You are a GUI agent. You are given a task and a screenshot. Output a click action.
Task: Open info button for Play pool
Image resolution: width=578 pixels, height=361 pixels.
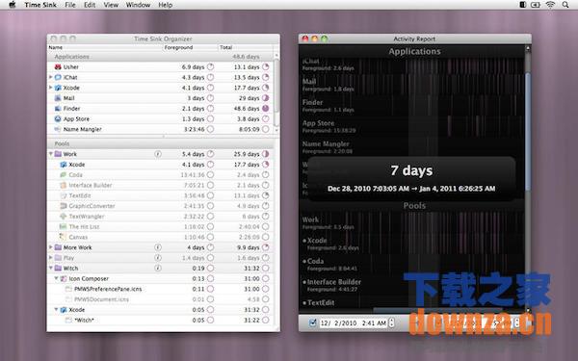pos(158,258)
